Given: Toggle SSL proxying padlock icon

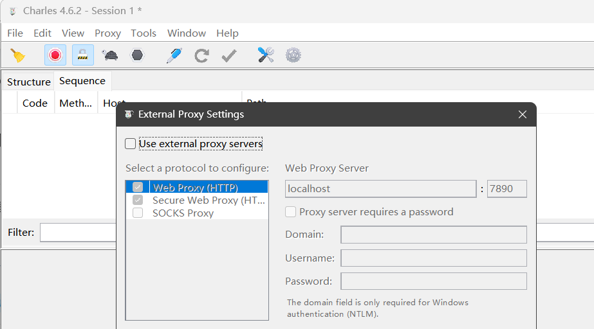Looking at the screenshot, I should point(82,55).
